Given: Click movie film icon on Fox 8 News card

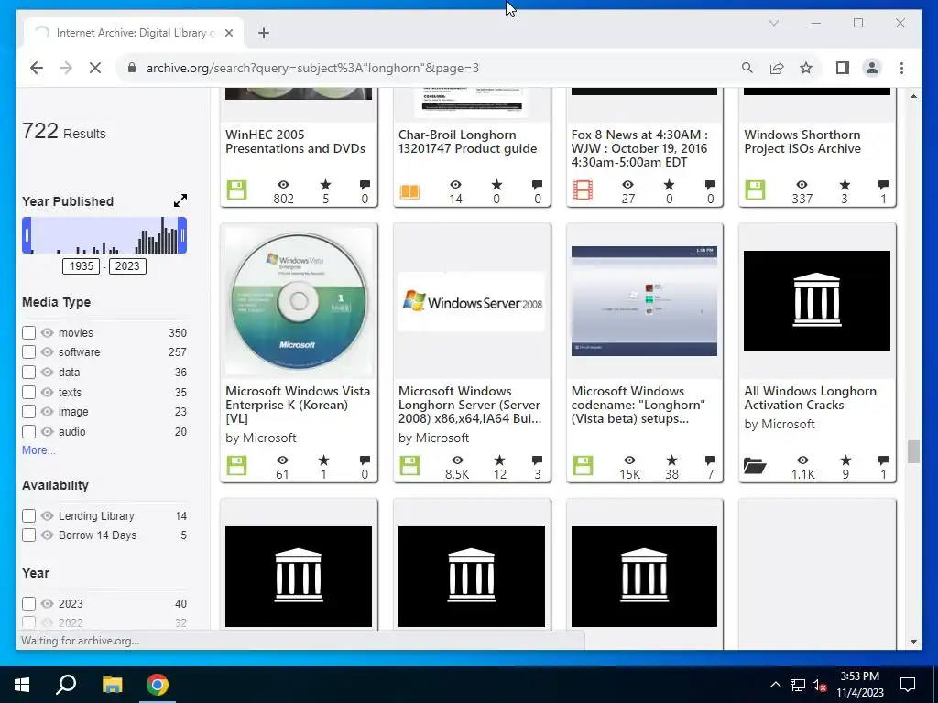Looking at the screenshot, I should [583, 190].
